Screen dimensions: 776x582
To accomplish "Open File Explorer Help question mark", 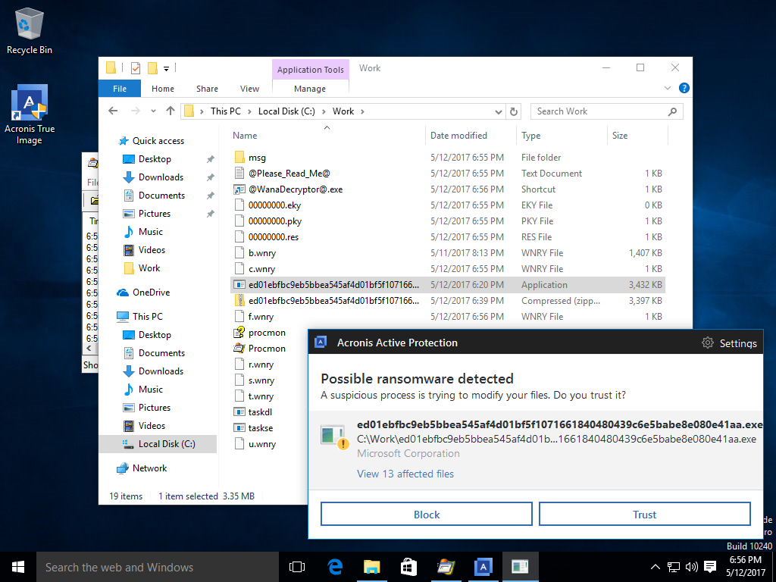I will [x=684, y=88].
